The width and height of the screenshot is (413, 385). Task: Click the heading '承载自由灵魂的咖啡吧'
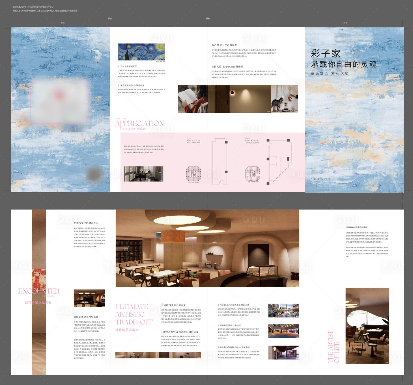coord(357,227)
